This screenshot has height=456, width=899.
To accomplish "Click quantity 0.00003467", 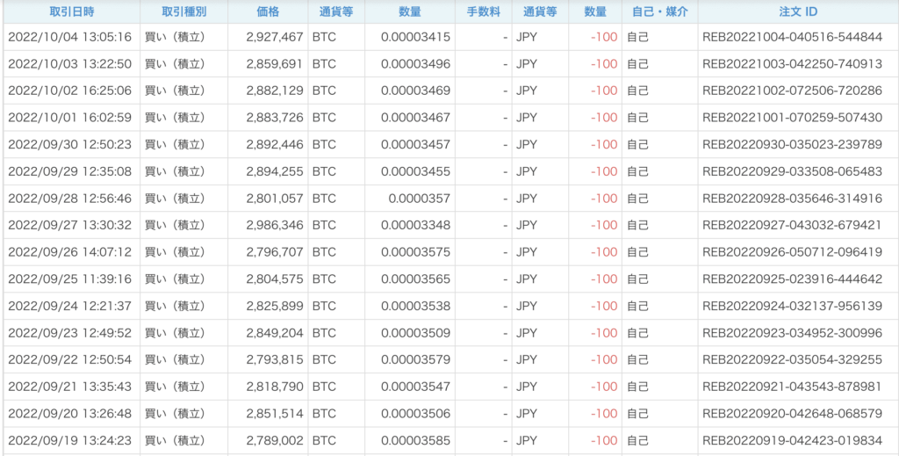I will pos(415,118).
